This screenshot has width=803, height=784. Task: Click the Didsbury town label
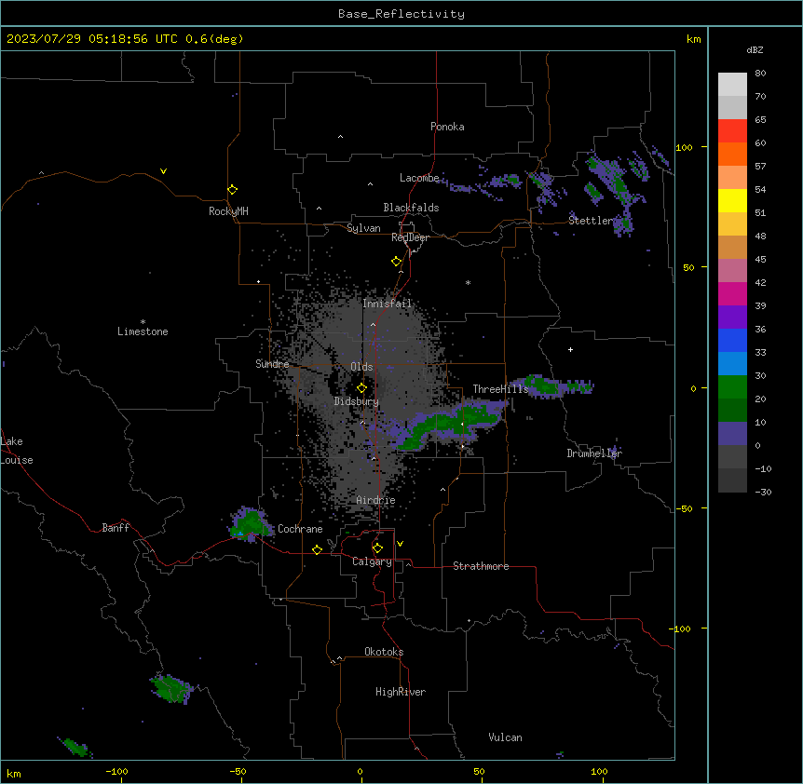pos(356,401)
